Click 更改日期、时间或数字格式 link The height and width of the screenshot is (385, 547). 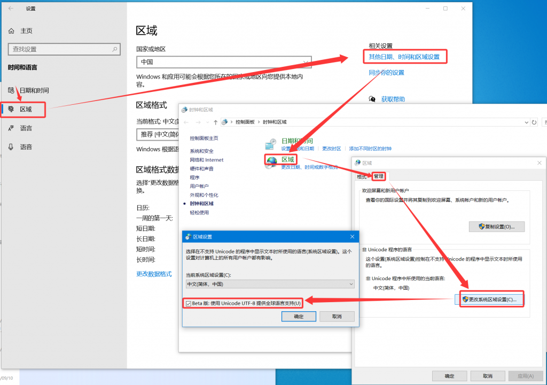tap(309, 167)
